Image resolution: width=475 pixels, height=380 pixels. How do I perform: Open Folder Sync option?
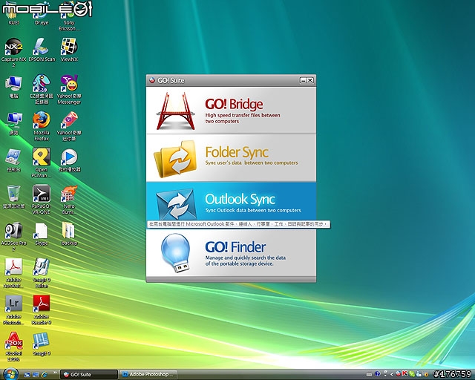(231, 158)
